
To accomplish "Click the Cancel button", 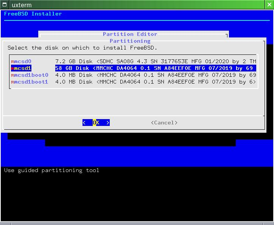I will tap(164, 123).
